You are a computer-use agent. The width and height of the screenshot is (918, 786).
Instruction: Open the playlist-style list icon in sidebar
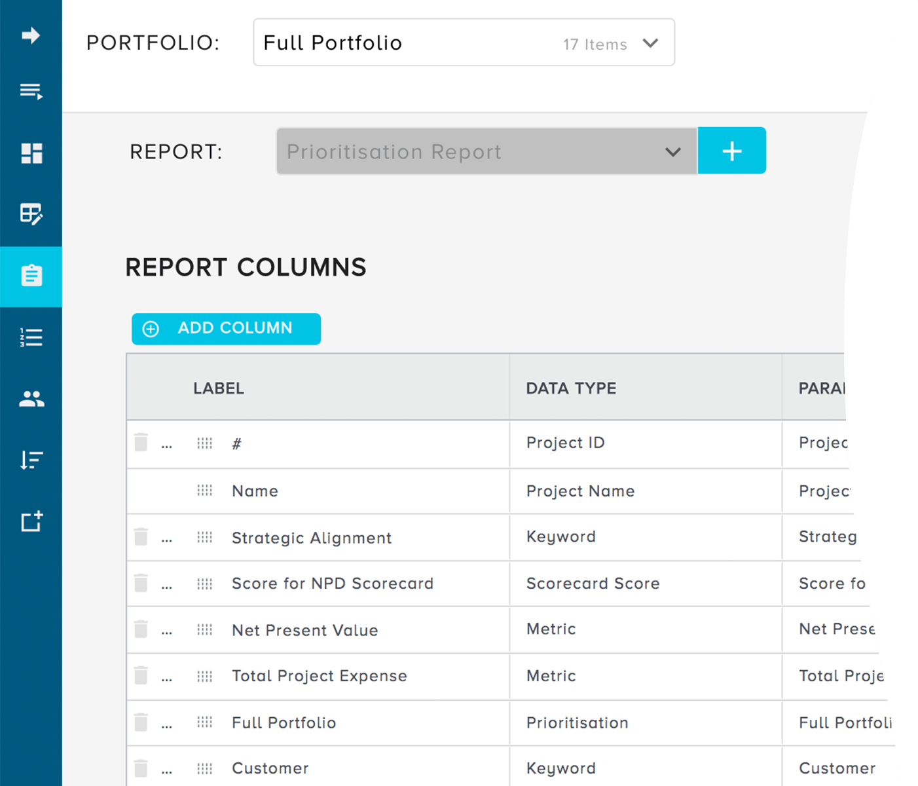pos(31,91)
